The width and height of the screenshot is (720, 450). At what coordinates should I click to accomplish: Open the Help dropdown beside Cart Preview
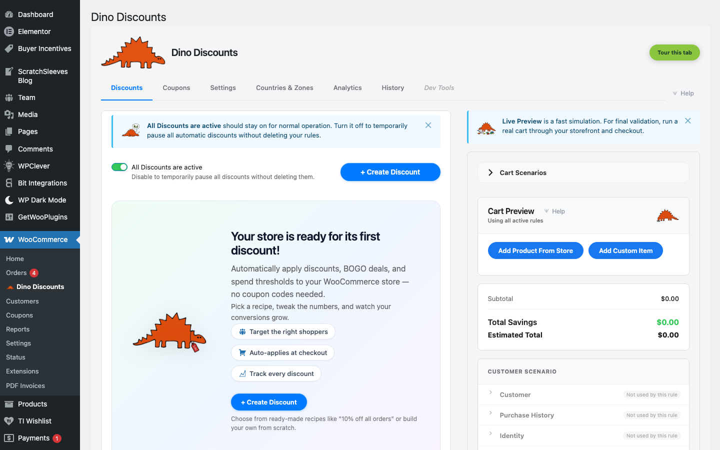pos(554,211)
